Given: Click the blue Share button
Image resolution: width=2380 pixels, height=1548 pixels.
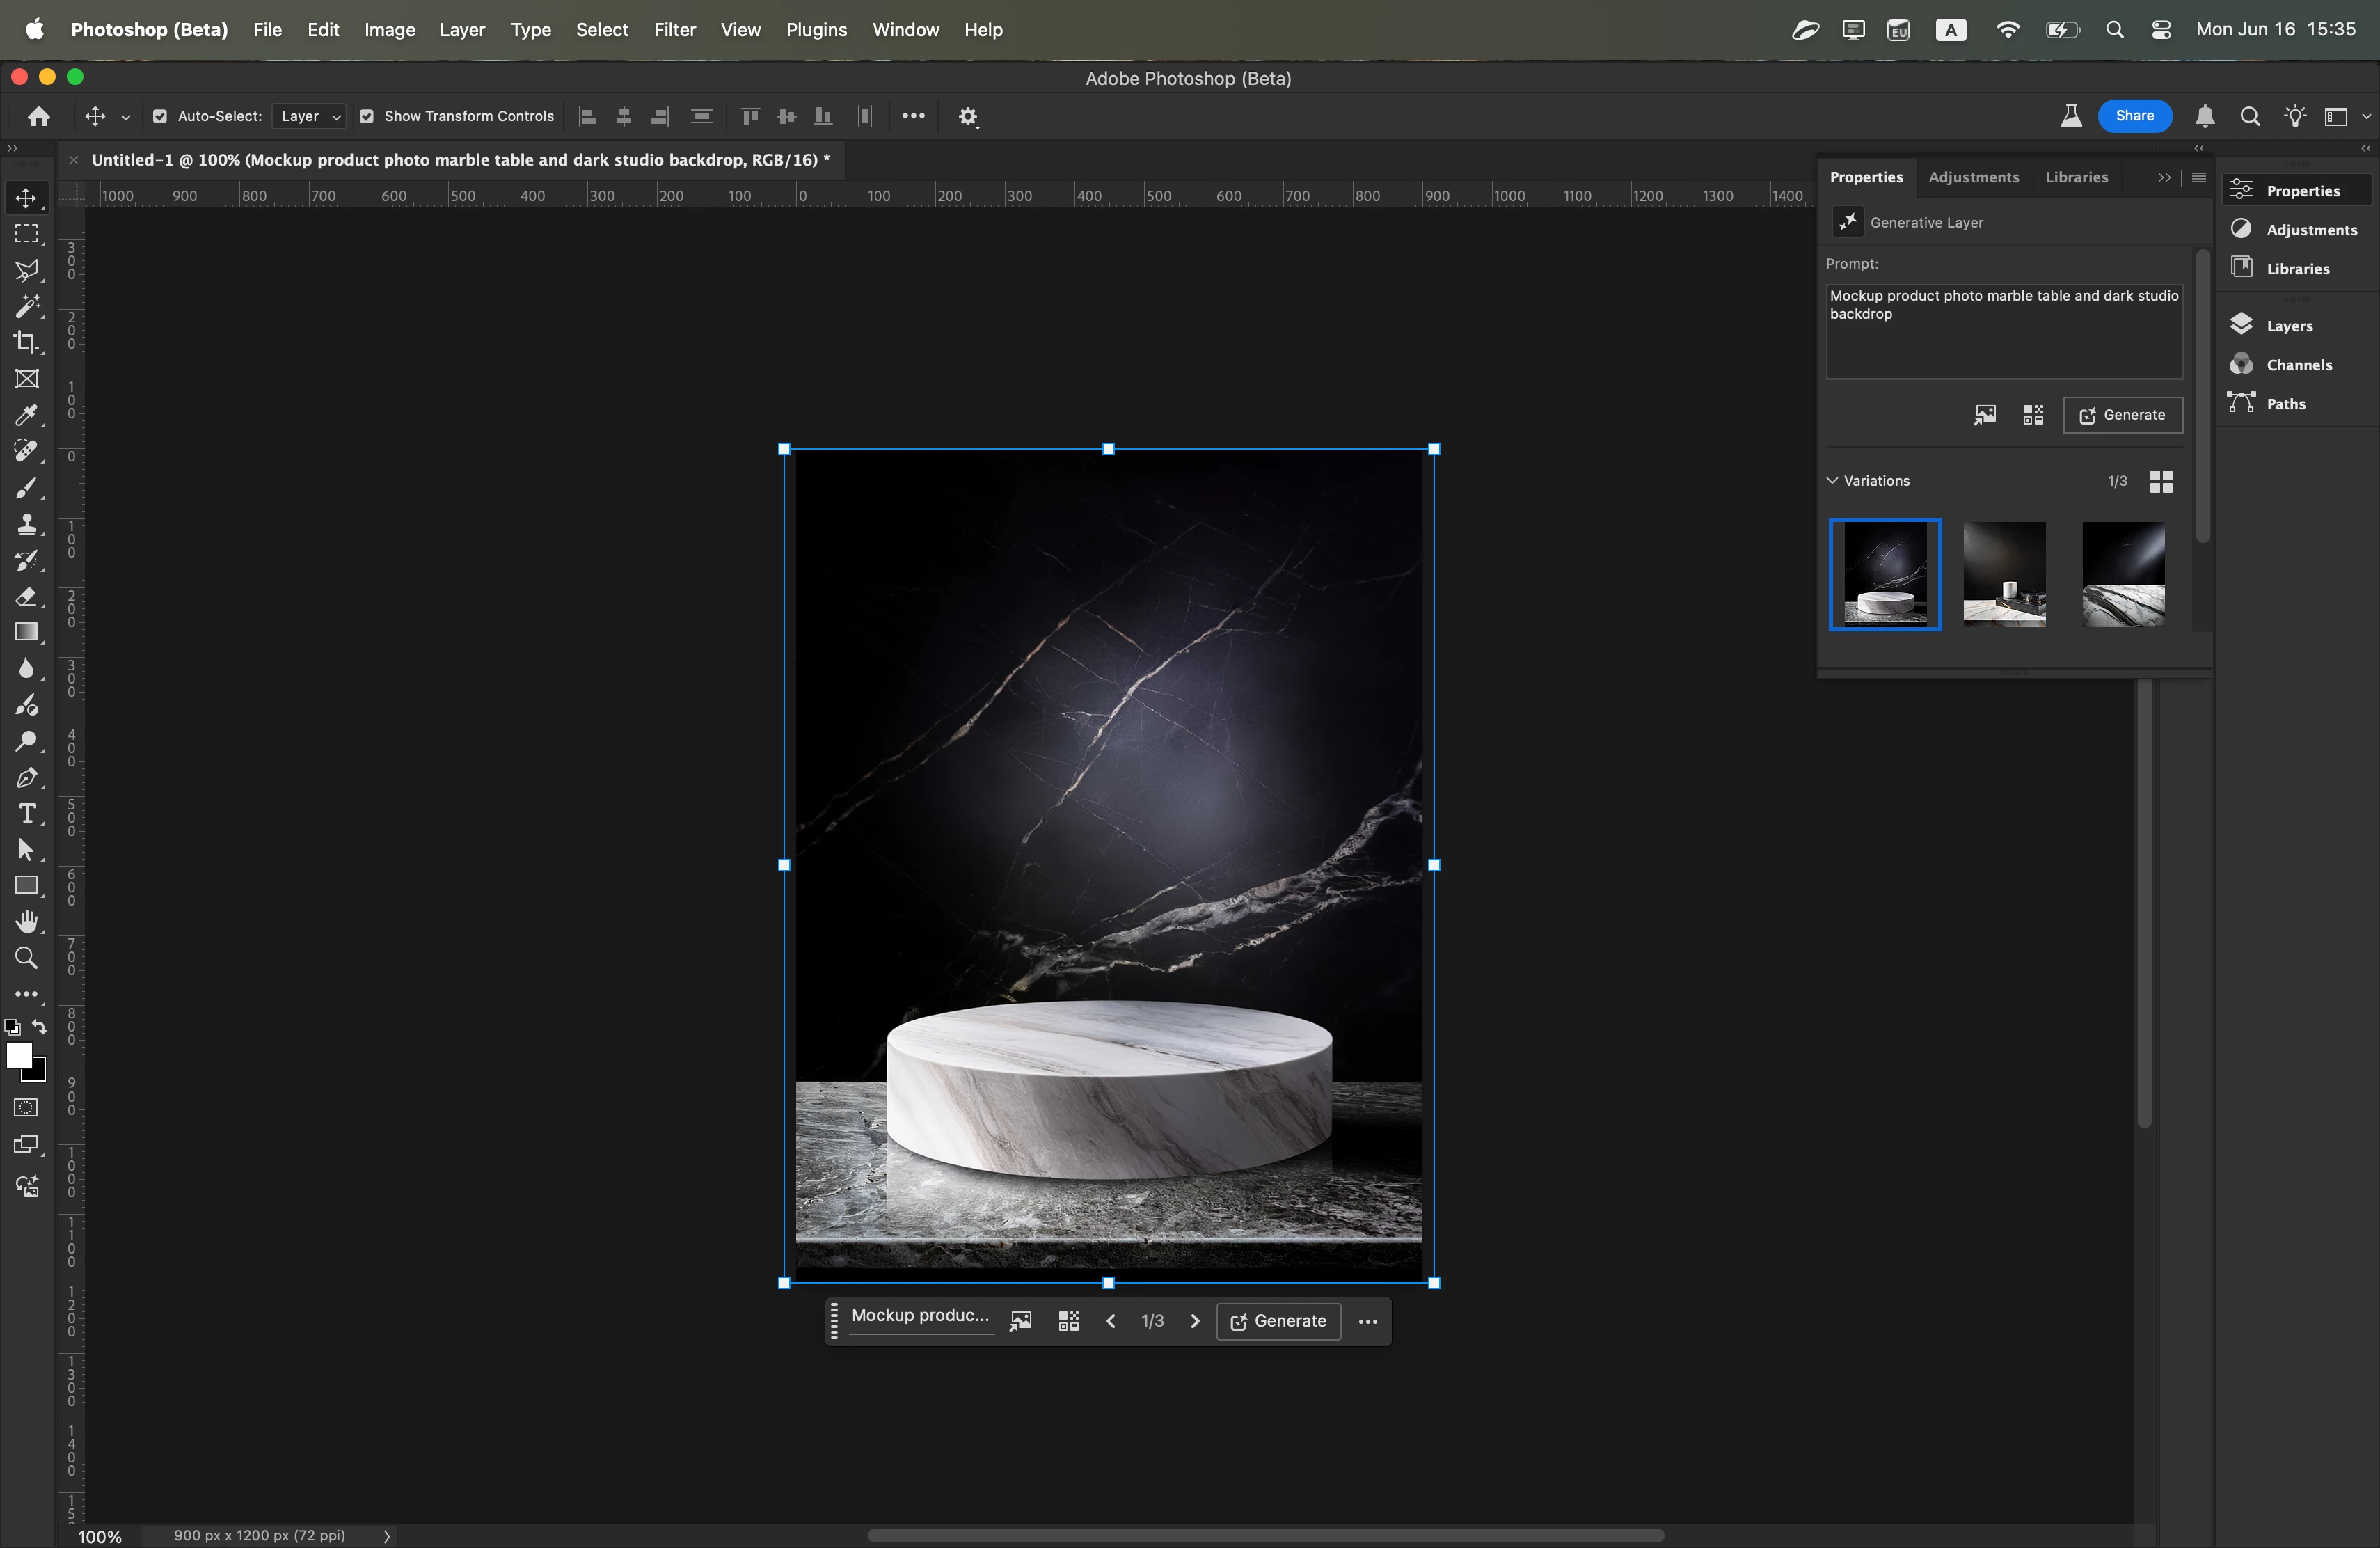Looking at the screenshot, I should (x=2134, y=116).
